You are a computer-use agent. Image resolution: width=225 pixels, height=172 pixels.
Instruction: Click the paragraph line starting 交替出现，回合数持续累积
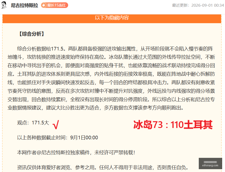[111, 99]
